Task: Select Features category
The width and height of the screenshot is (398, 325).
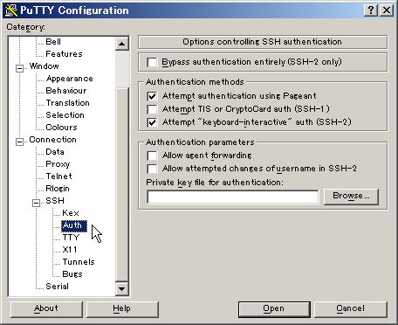Action: pyautogui.click(x=64, y=54)
